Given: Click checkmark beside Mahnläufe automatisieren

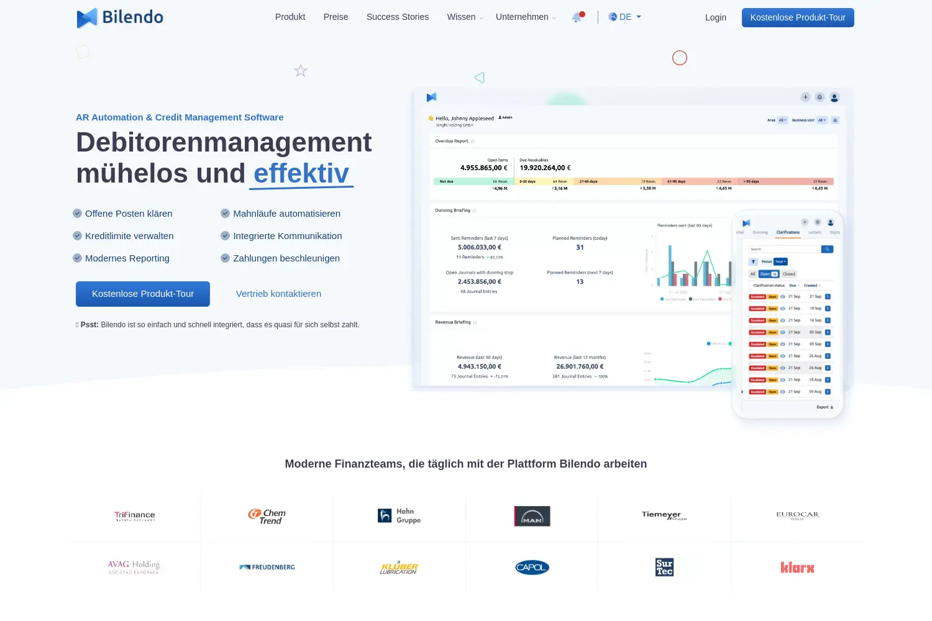Looking at the screenshot, I should tap(226, 214).
